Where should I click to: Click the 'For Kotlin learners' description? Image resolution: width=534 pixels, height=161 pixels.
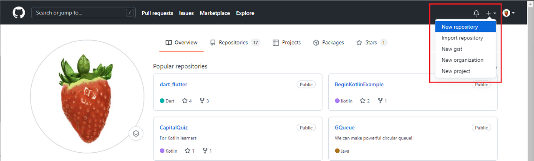click(x=178, y=138)
